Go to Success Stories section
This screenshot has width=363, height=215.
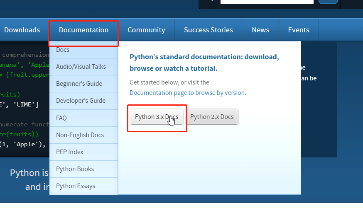pyautogui.click(x=208, y=30)
